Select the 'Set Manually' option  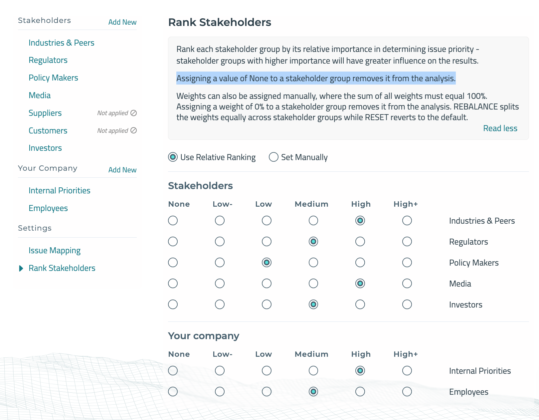(273, 157)
